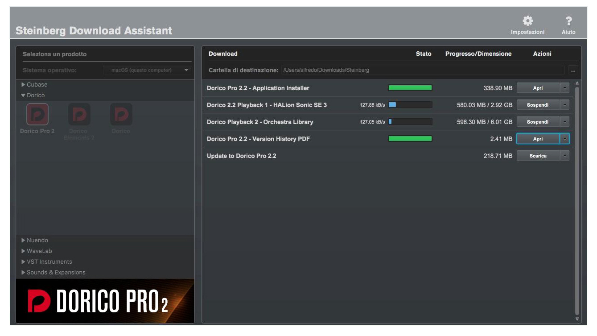Open the Impostazioni gear icon
Viewport: 597px width, 336px height.
point(527,21)
